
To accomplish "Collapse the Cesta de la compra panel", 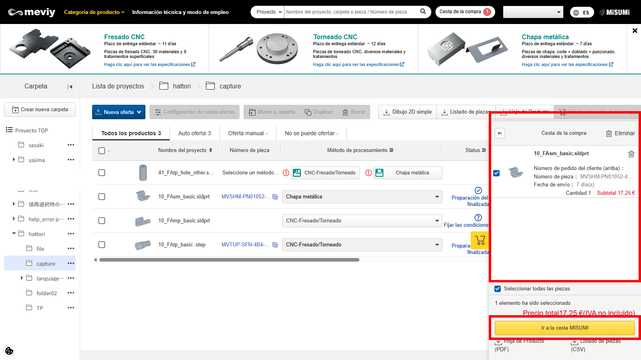I will click(500, 133).
